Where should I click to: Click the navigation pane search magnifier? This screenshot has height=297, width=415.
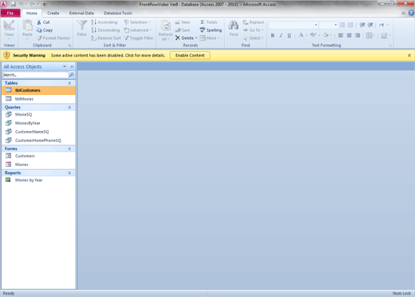point(72,75)
